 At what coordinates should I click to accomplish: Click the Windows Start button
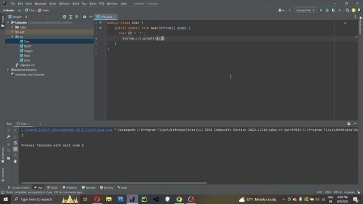[5, 199]
